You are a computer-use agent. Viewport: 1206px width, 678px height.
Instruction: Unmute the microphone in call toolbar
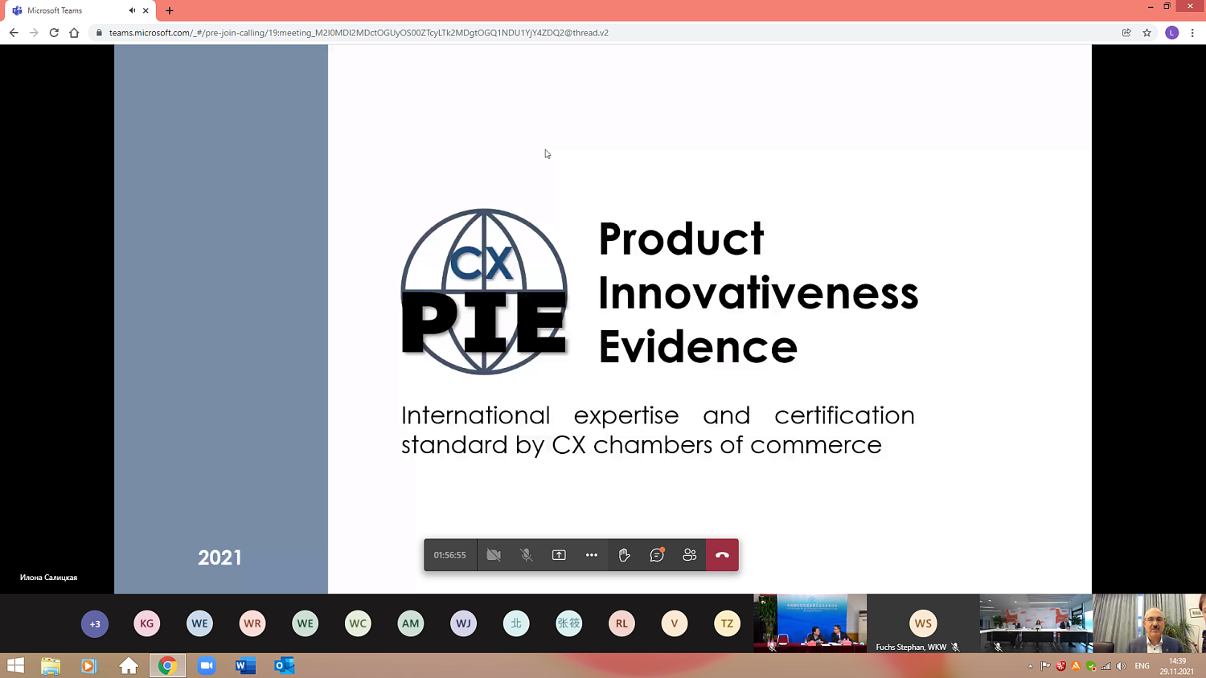(526, 555)
